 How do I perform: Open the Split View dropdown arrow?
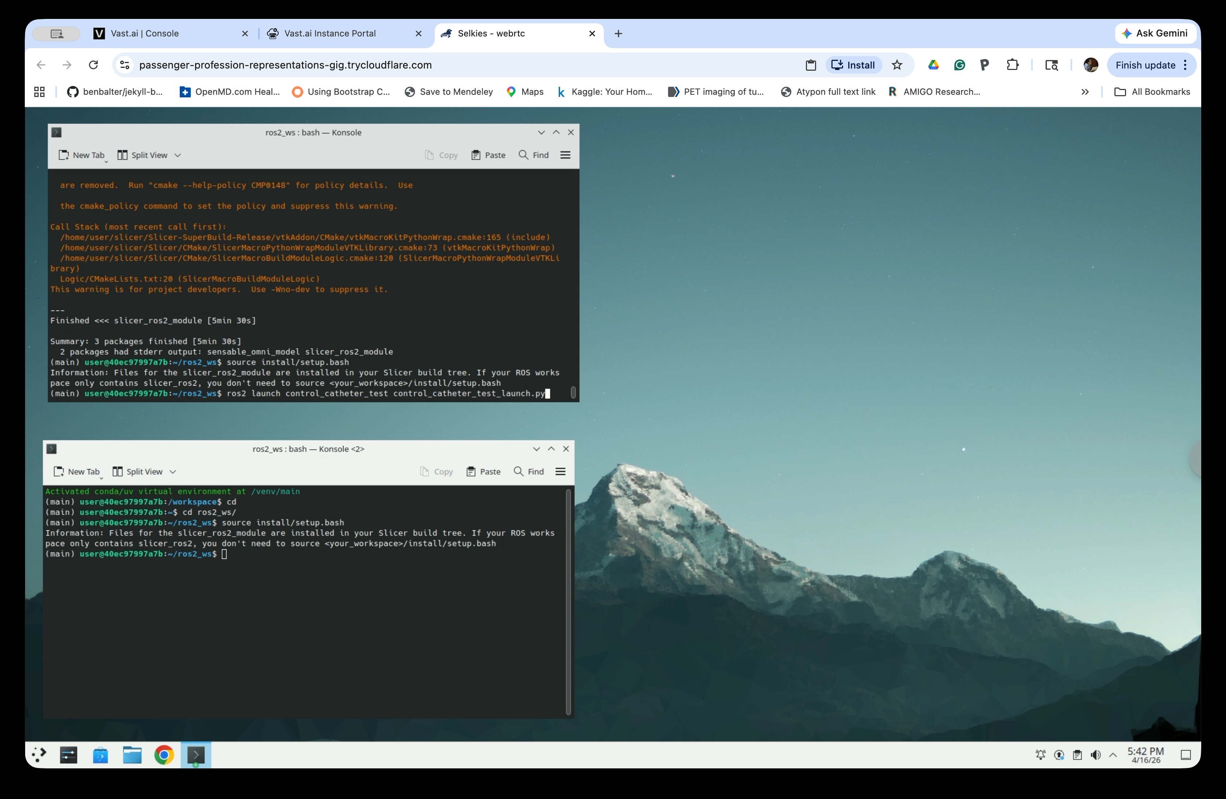point(178,155)
